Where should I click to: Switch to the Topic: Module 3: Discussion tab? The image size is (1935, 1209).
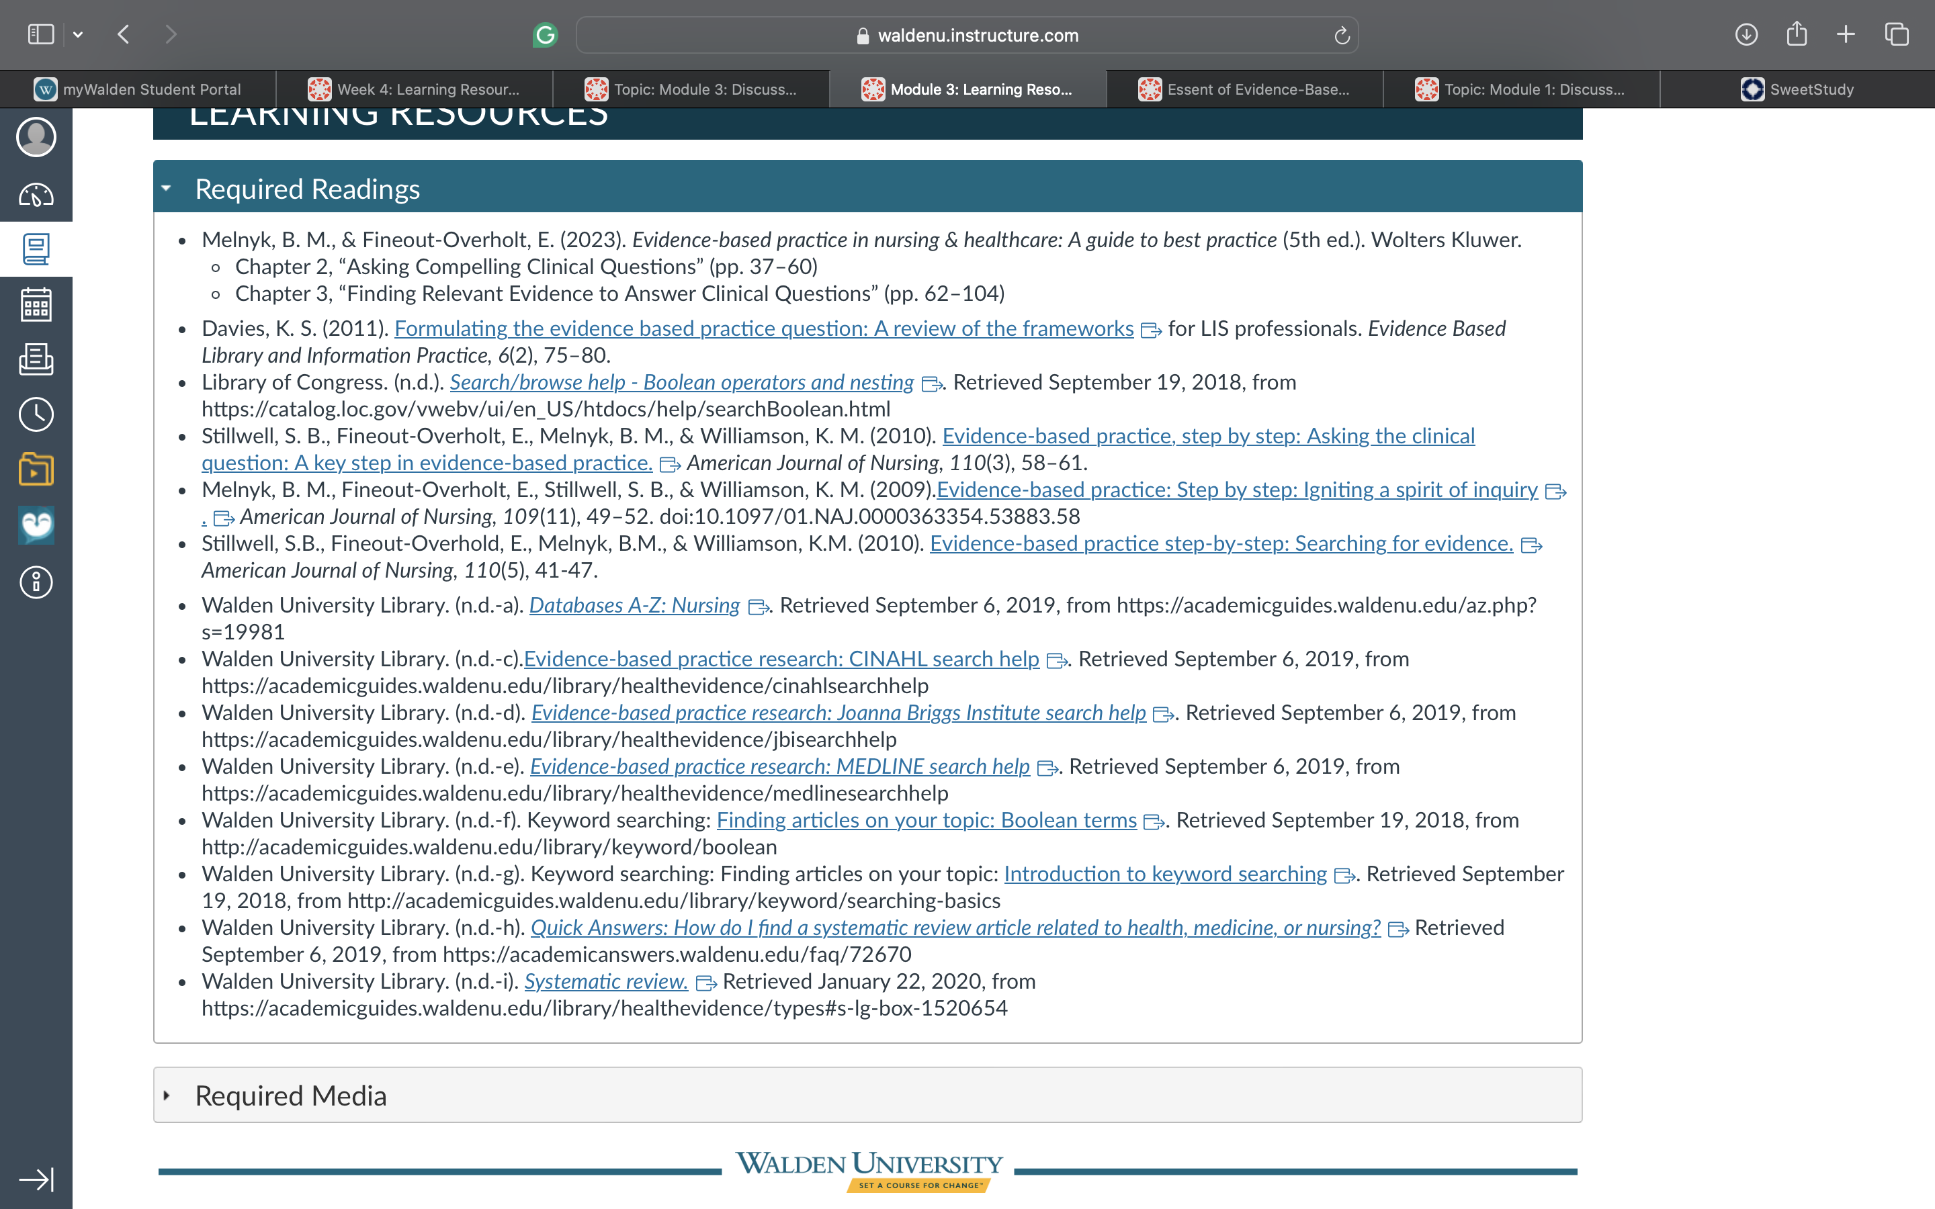tap(691, 89)
